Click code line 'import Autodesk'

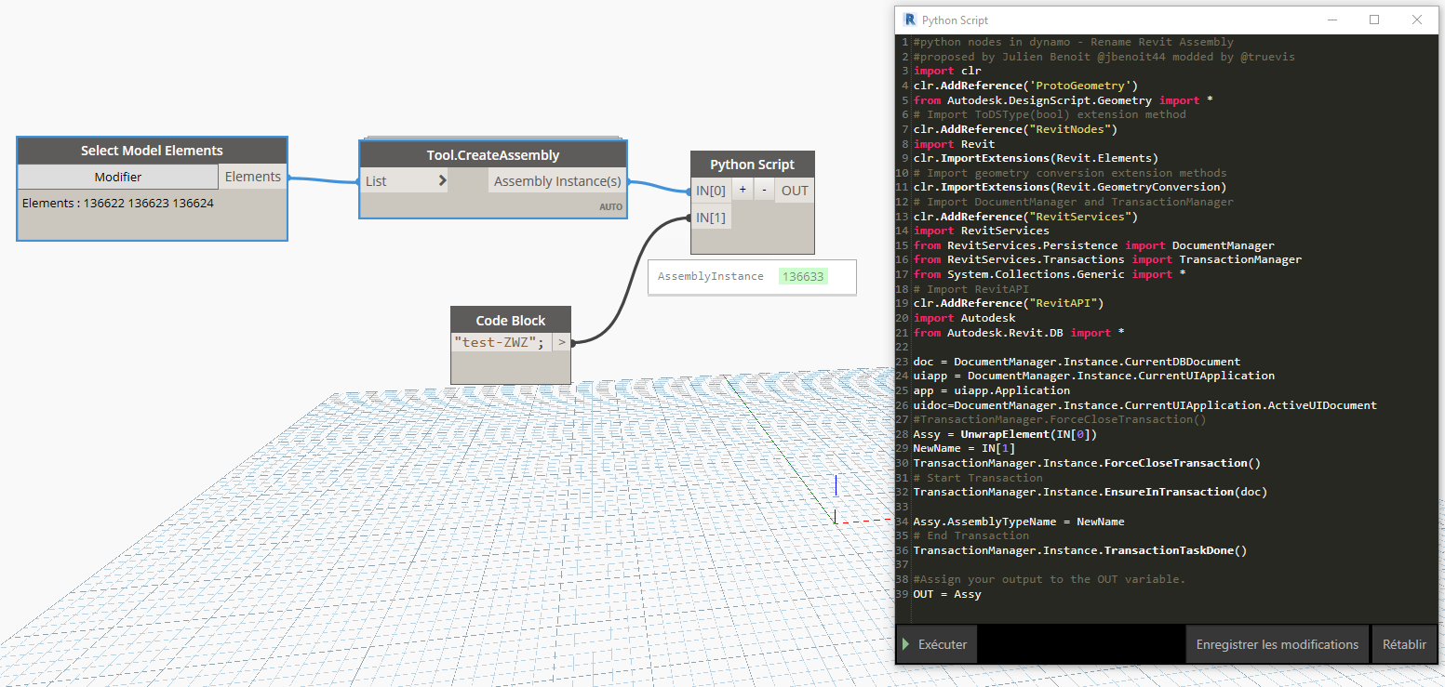pos(964,318)
